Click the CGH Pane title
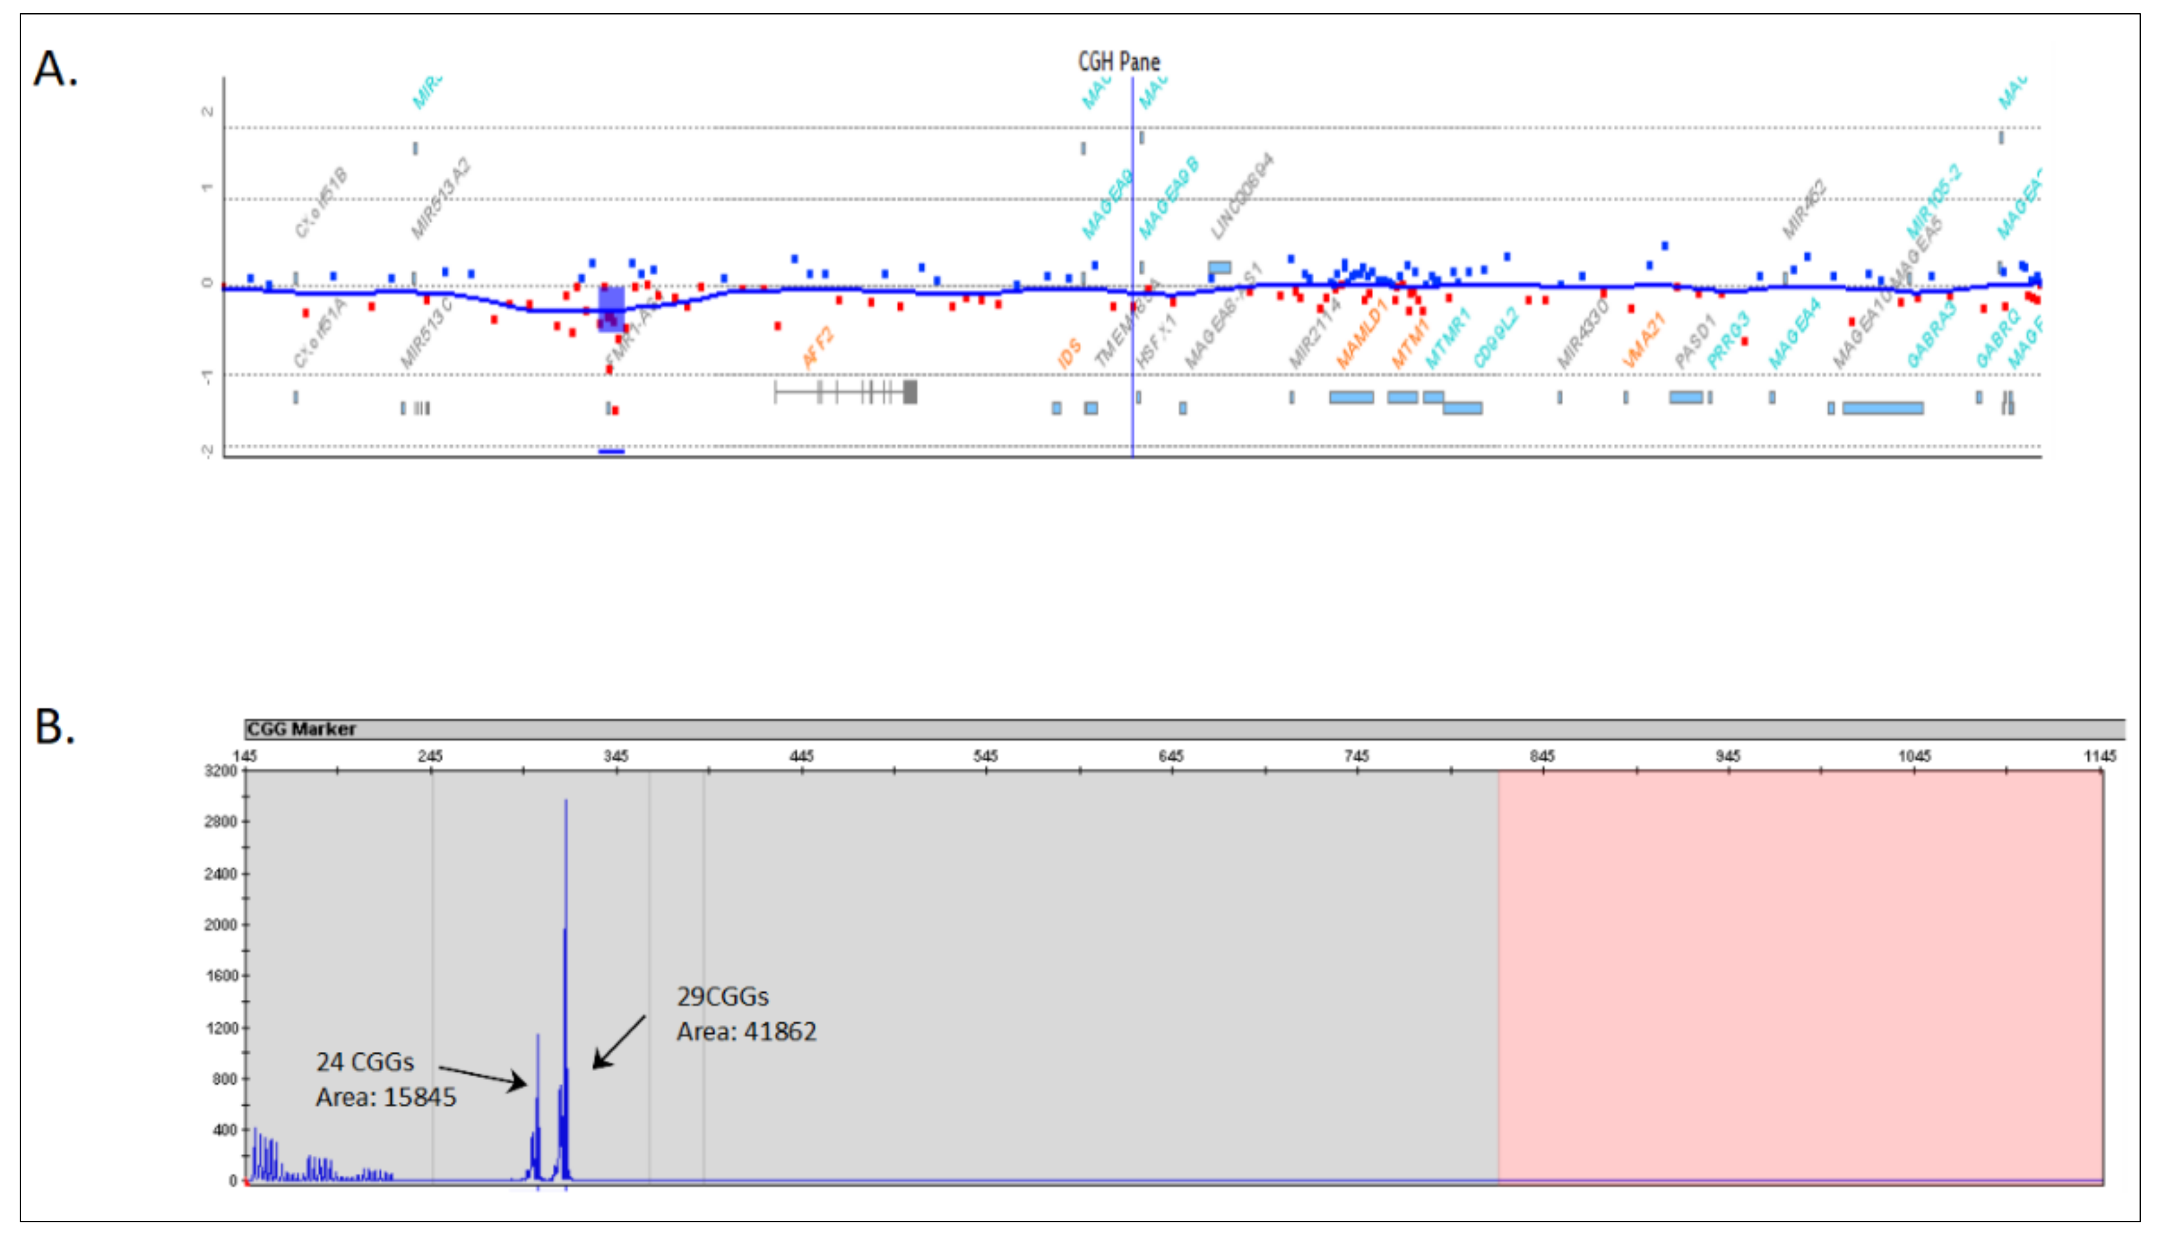 tap(1118, 61)
